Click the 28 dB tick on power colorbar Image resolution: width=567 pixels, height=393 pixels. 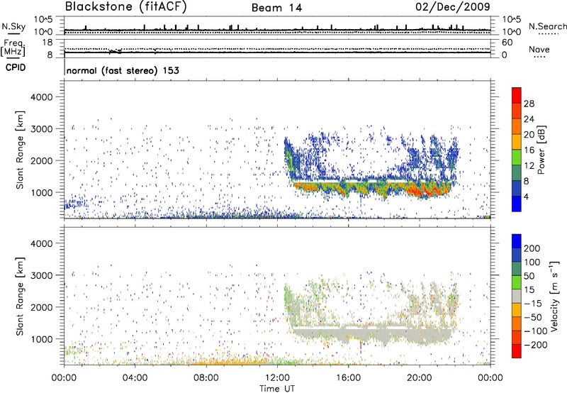click(529, 104)
